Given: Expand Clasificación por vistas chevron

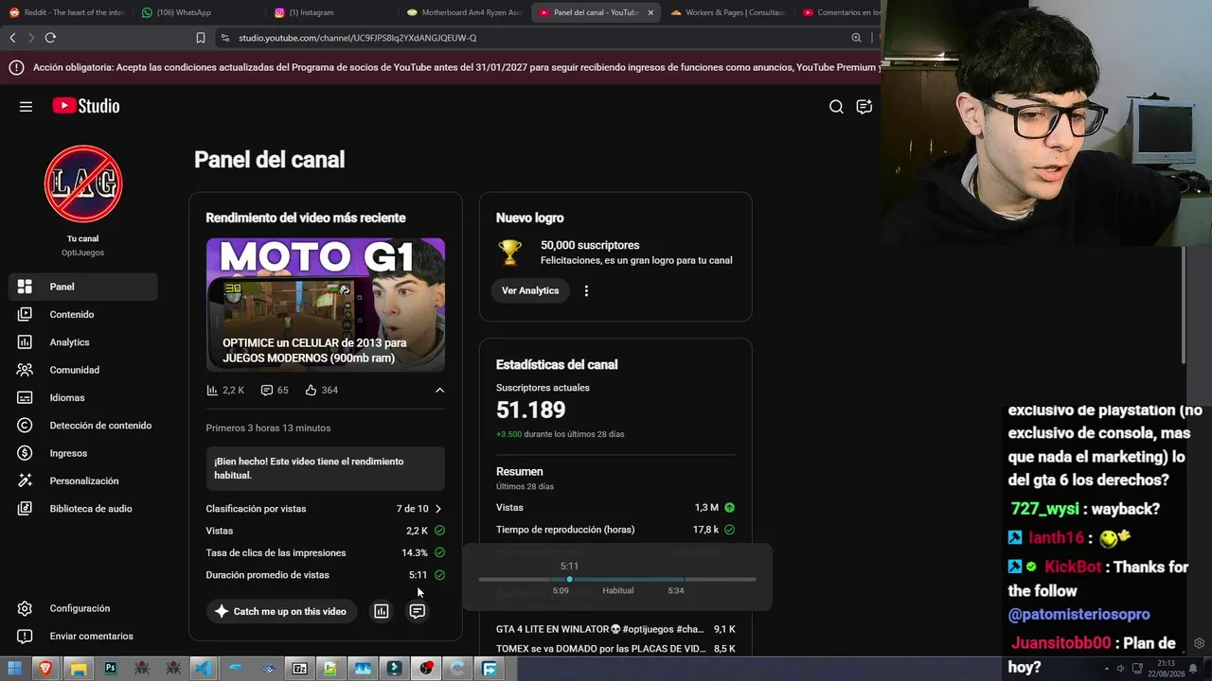Looking at the screenshot, I should click(437, 509).
